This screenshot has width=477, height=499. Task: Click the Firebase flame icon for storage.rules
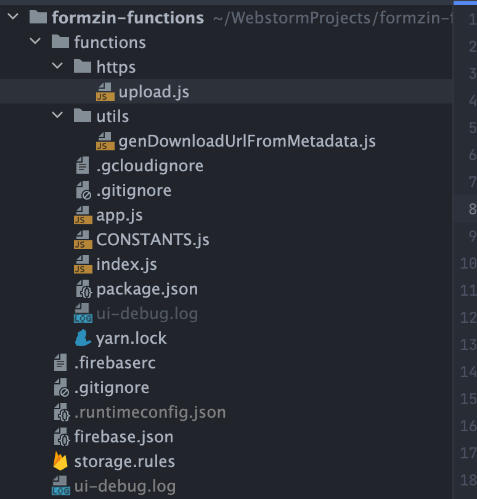[x=60, y=461]
